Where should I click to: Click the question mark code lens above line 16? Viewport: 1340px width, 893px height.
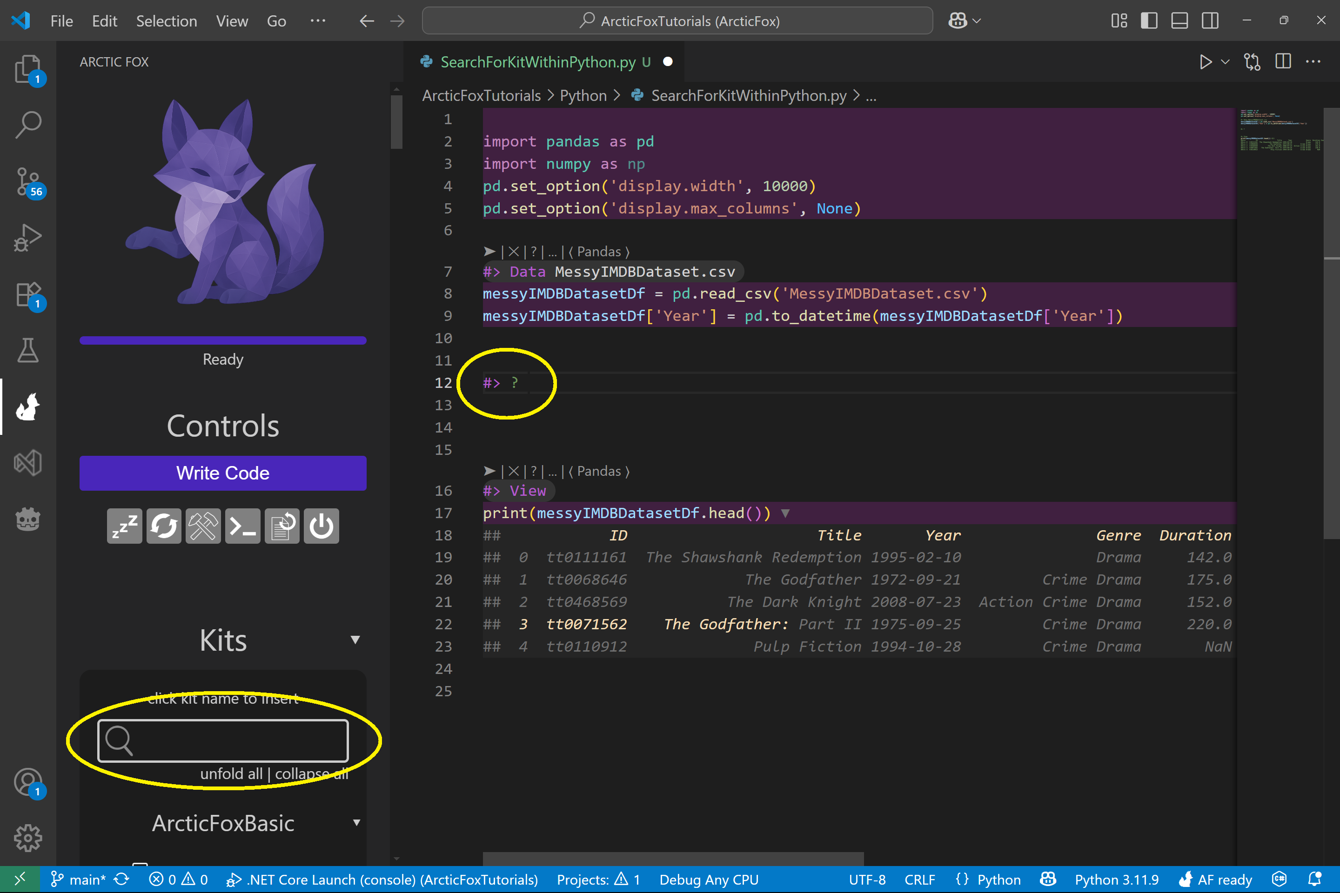(x=534, y=471)
